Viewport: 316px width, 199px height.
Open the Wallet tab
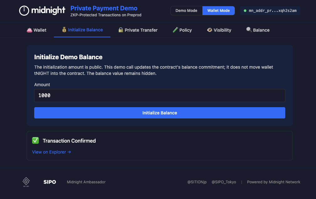pos(36,30)
